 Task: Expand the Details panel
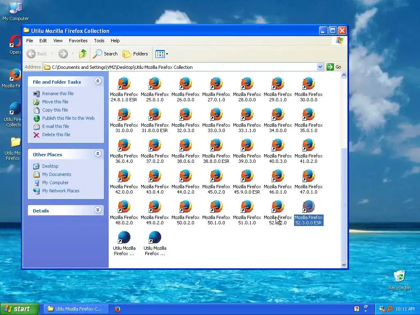click(98, 210)
